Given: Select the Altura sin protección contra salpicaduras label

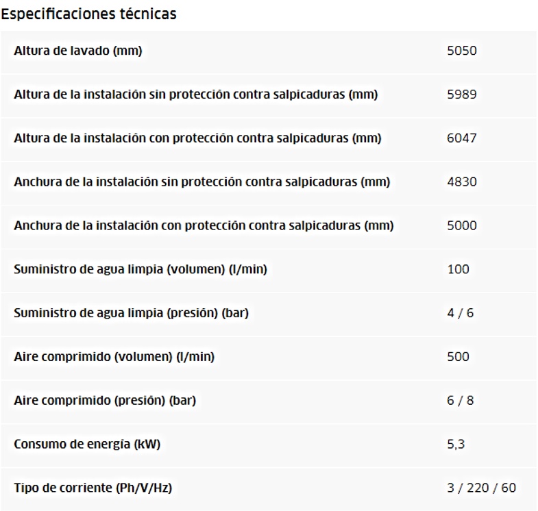Looking at the screenshot, I should [x=196, y=95].
